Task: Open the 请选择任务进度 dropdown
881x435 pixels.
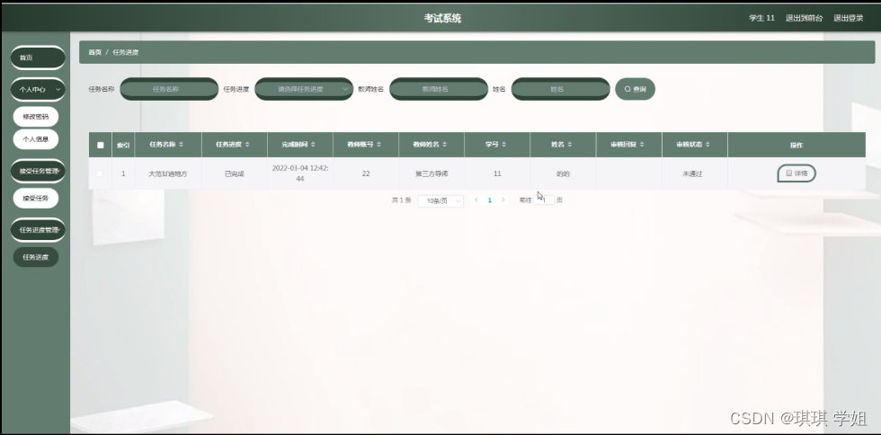Action: click(304, 89)
